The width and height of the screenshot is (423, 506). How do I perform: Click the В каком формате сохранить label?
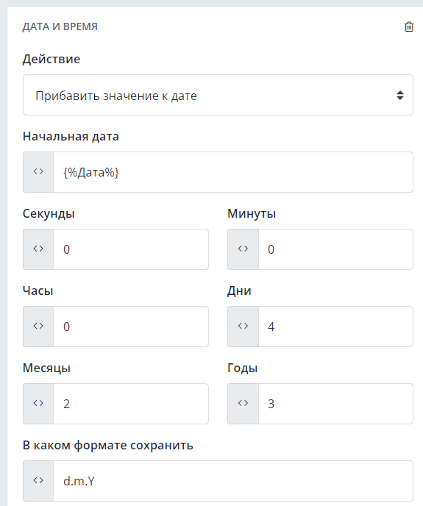coord(108,446)
